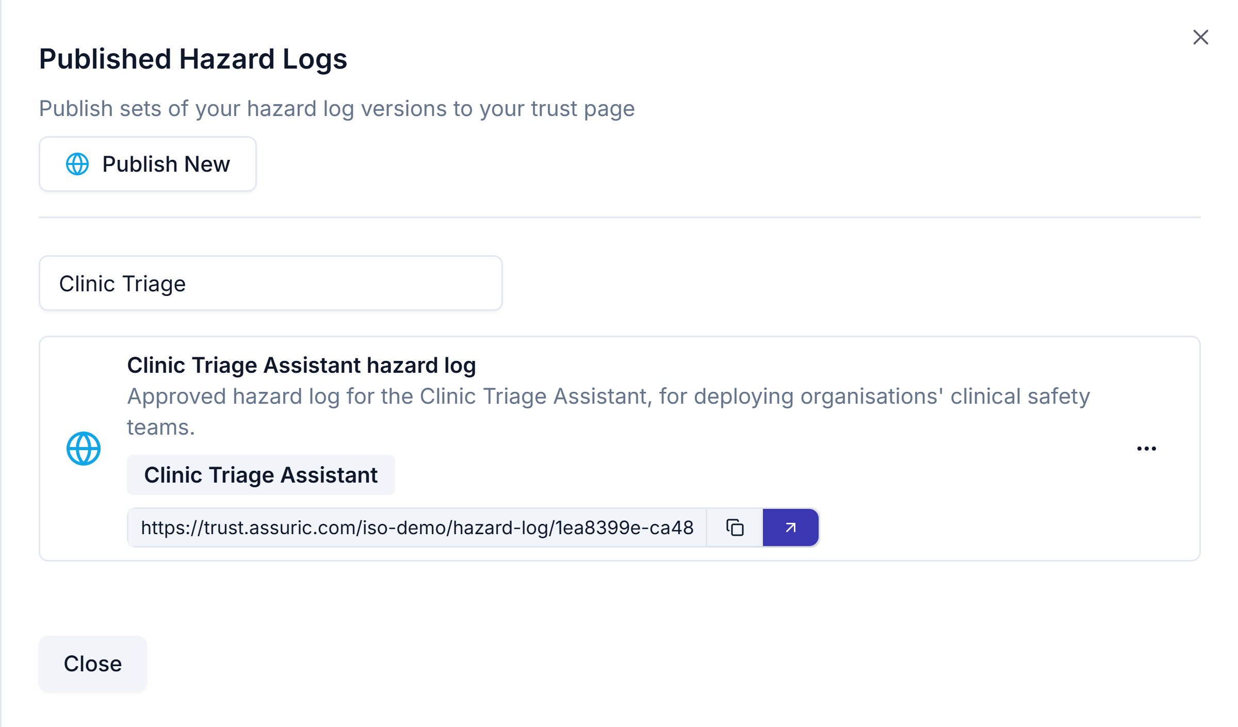Open the hazard log link in new tab

click(x=790, y=527)
